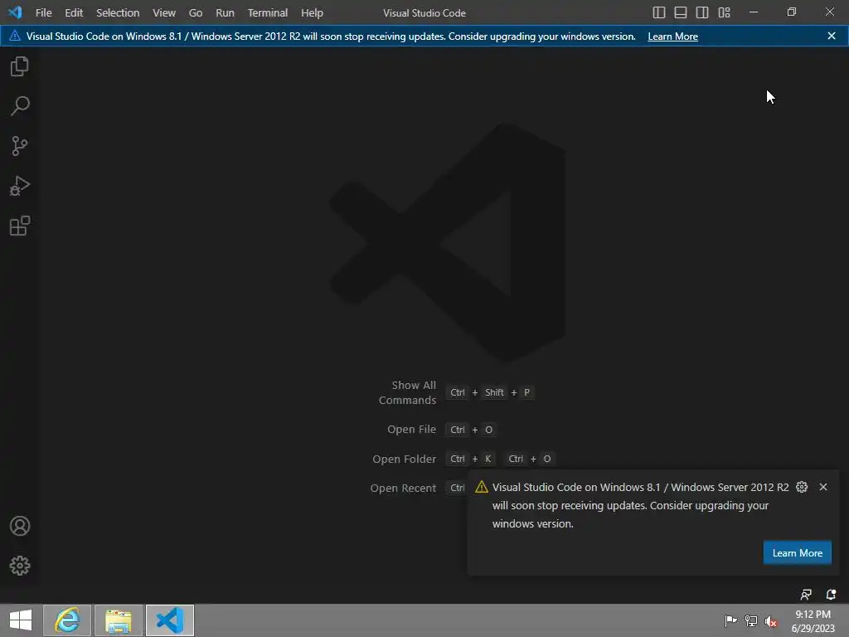Click the Learn More button in notification

(797, 552)
